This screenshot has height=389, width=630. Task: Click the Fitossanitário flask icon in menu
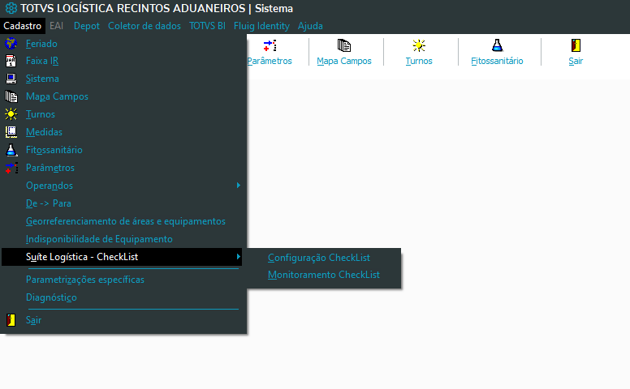pyautogui.click(x=11, y=150)
